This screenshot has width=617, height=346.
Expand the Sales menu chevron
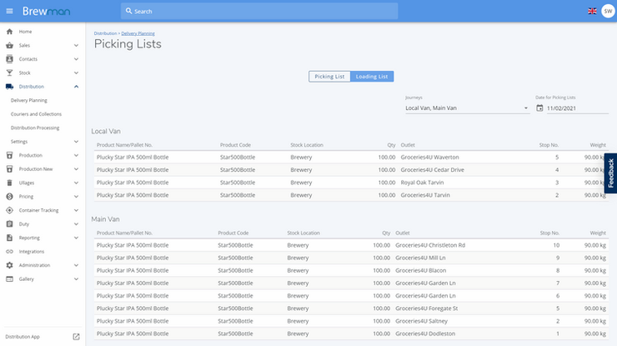(77, 45)
